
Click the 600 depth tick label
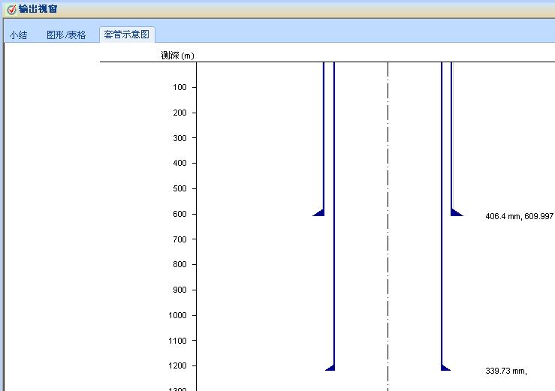tap(179, 214)
